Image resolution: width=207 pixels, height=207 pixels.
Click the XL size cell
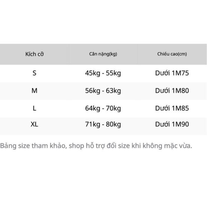tap(34, 124)
